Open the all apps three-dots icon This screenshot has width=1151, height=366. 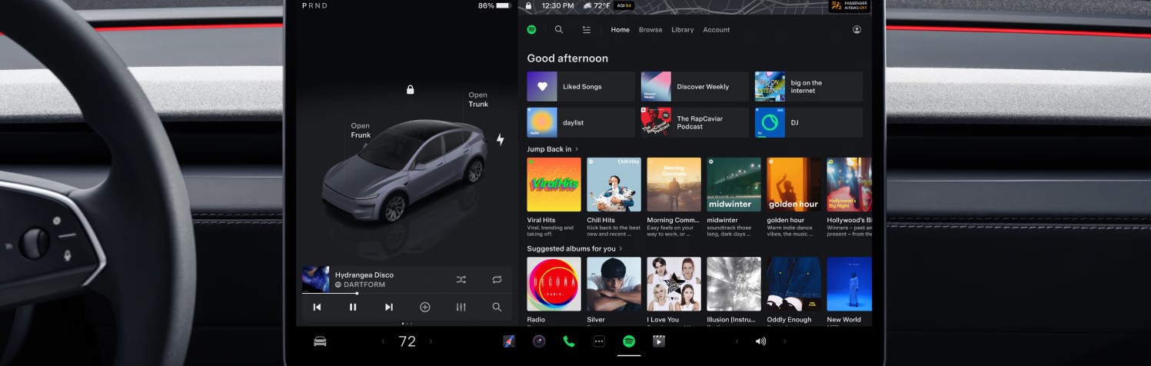[599, 341]
